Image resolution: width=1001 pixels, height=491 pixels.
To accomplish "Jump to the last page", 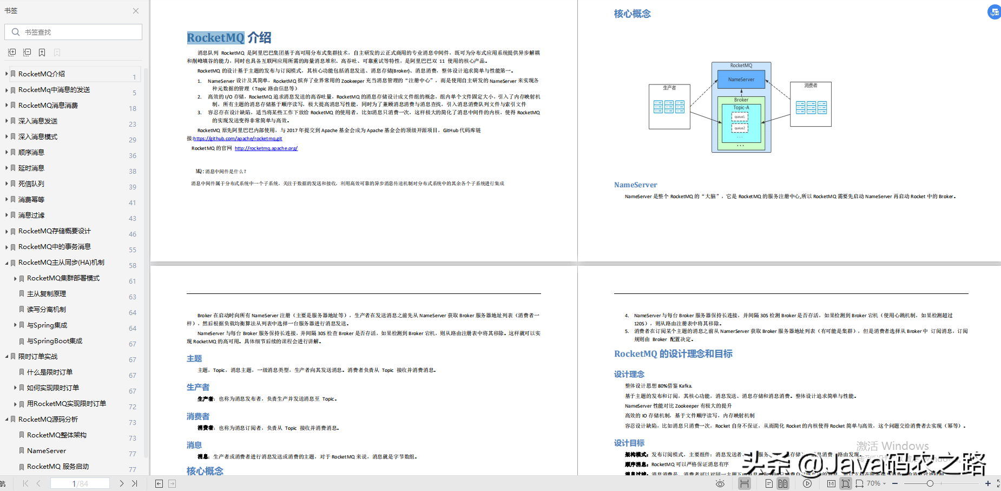I will click(135, 483).
